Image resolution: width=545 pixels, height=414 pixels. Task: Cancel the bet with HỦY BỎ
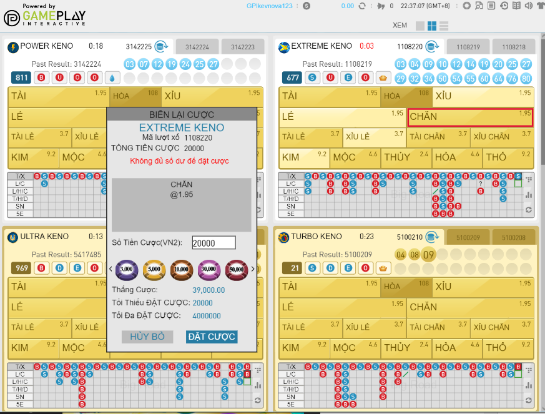tap(147, 337)
